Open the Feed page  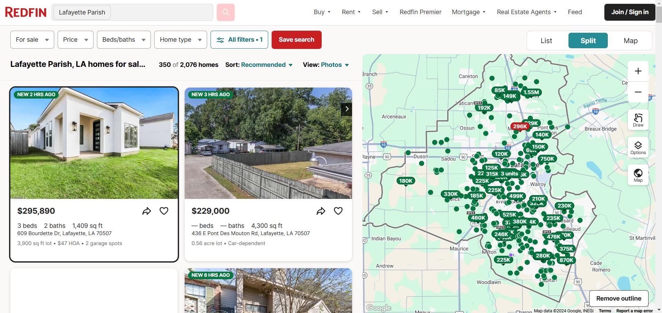pyautogui.click(x=575, y=12)
